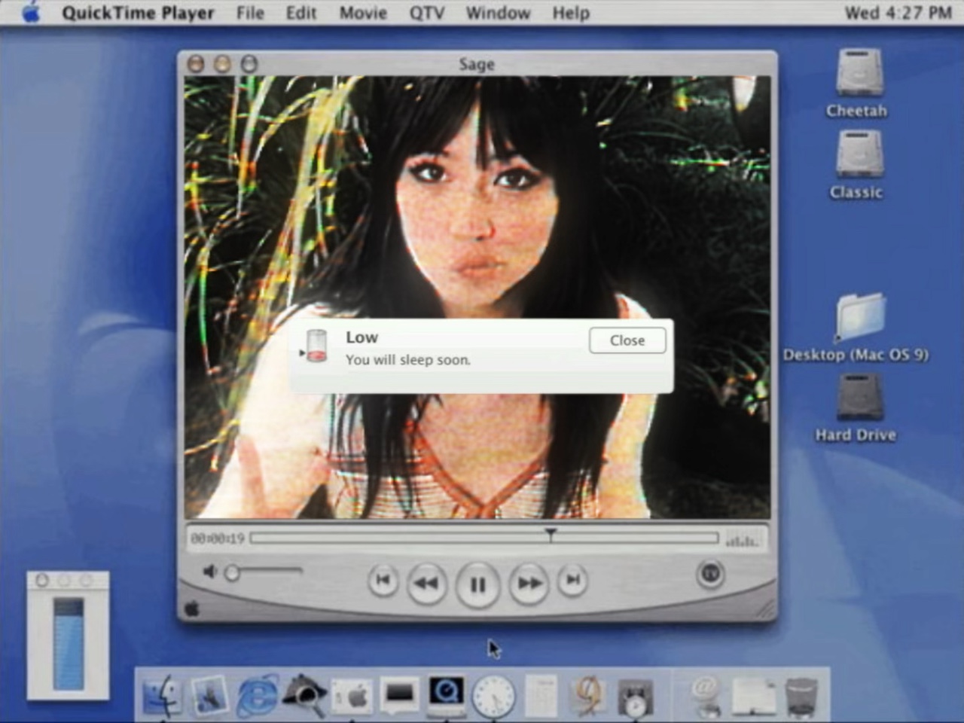Click the speaker volume icon
Image resolution: width=964 pixels, height=723 pixels.
[x=209, y=572]
